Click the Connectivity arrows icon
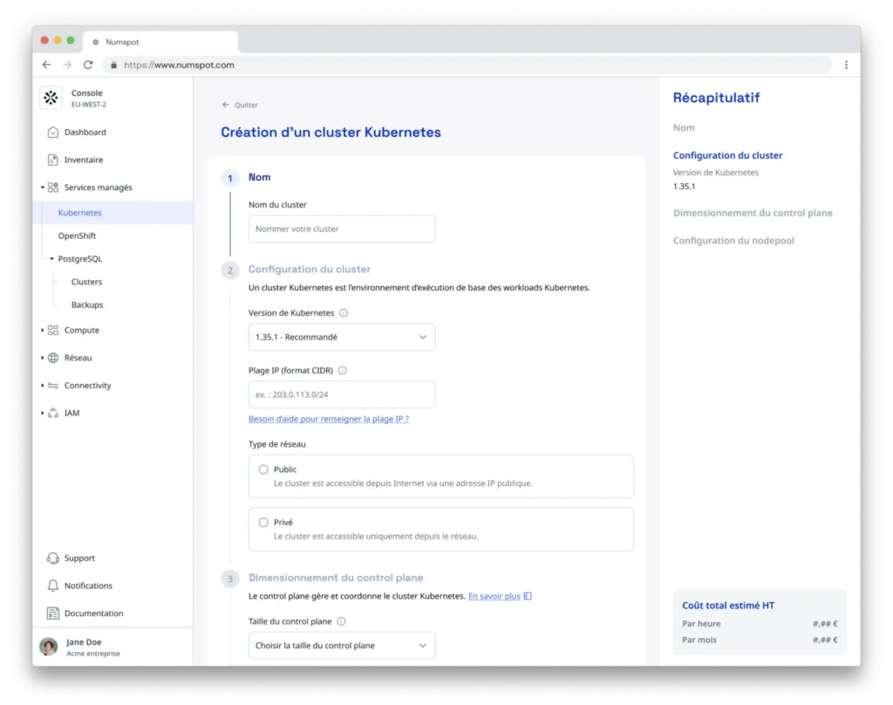The width and height of the screenshot is (893, 705). click(x=53, y=386)
